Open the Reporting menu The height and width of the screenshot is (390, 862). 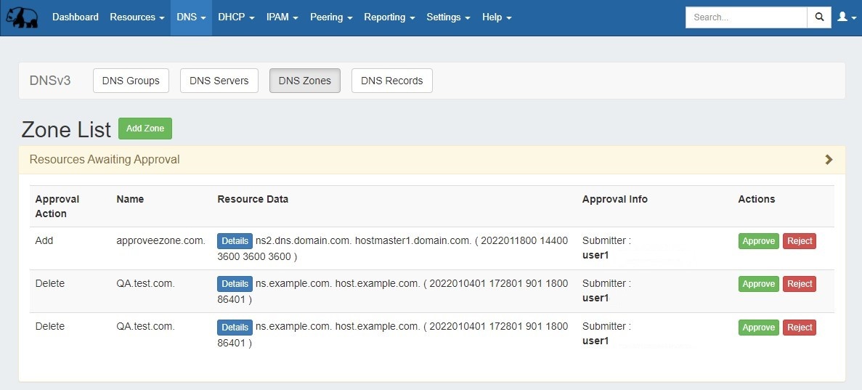[x=389, y=17]
